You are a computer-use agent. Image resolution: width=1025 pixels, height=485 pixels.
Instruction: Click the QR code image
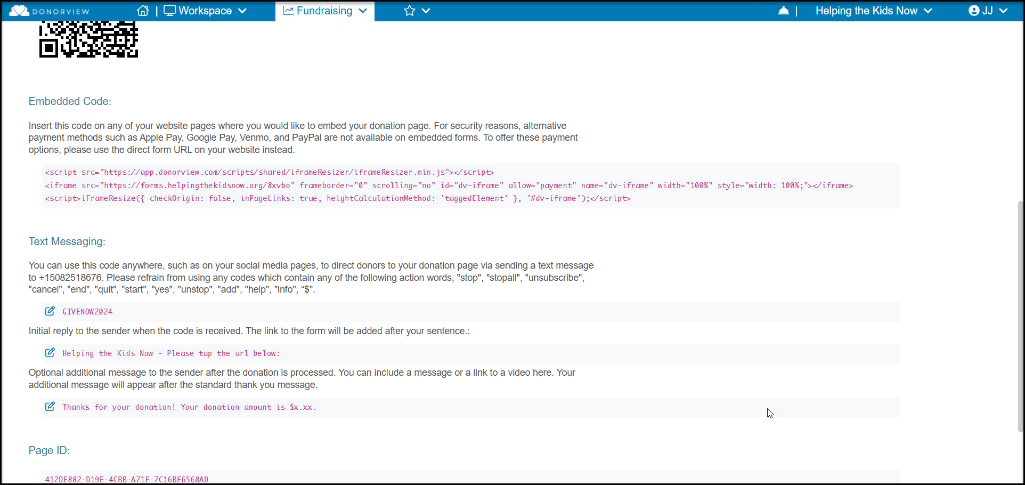point(88,39)
